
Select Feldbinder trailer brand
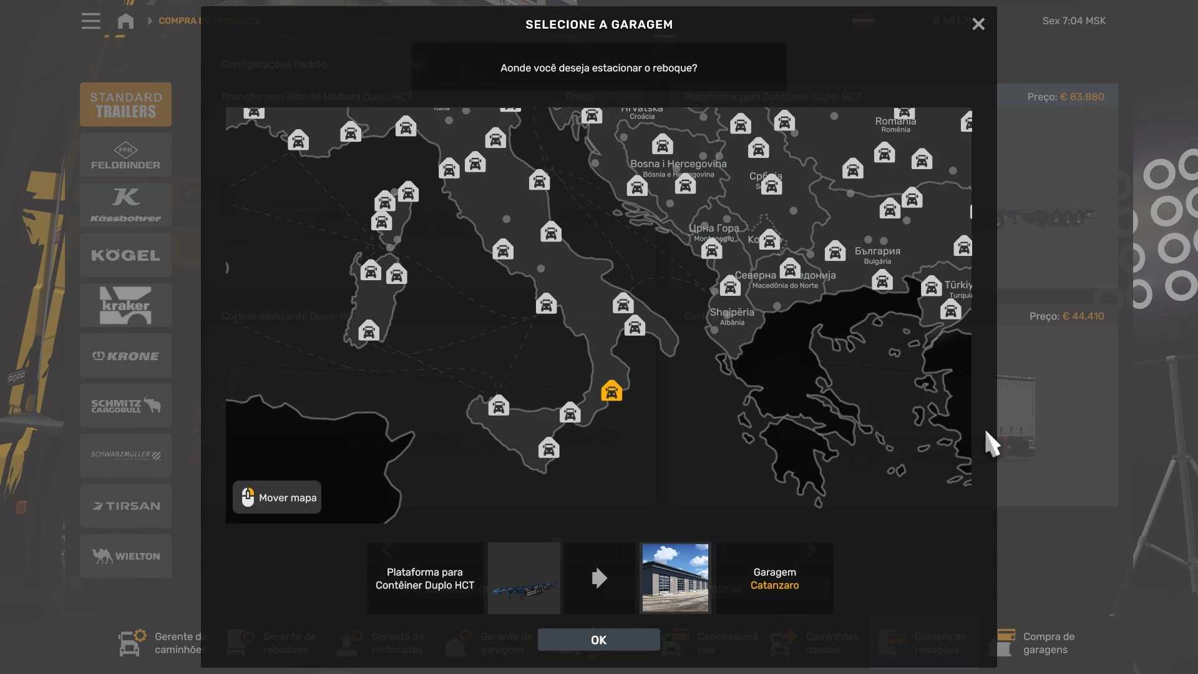(125, 155)
